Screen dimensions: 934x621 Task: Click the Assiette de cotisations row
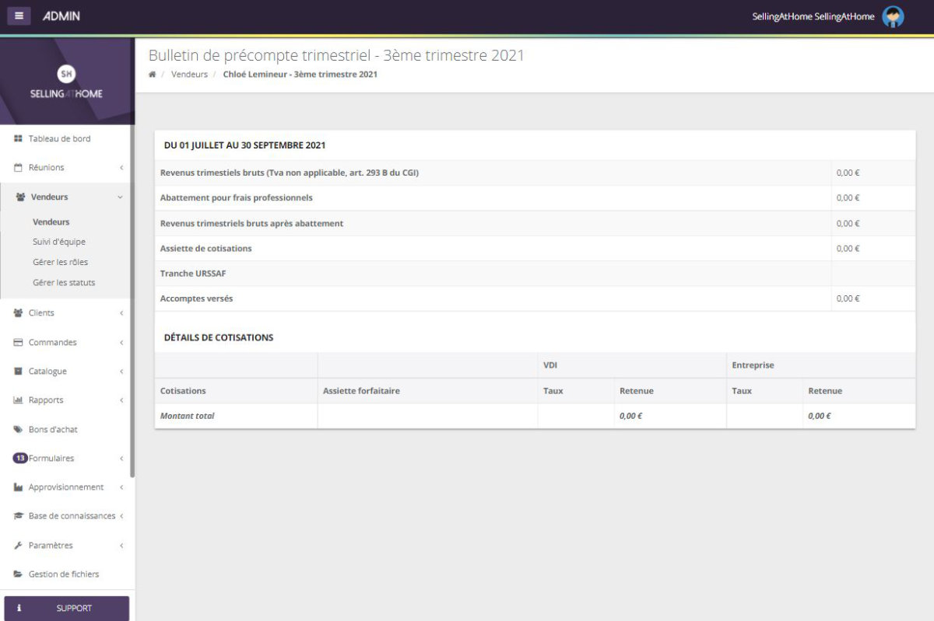click(x=535, y=249)
